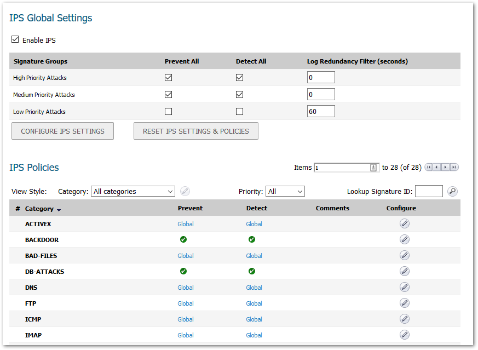Click the CONFIGURE IPS SETTINGS button

click(62, 131)
